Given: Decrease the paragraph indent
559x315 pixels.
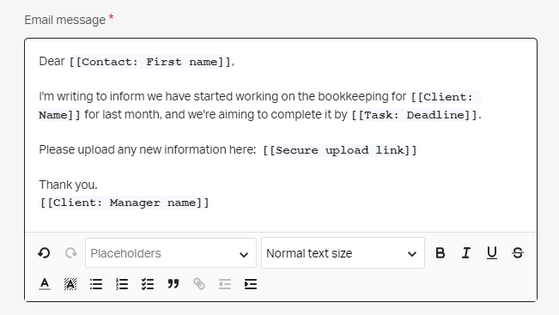Looking at the screenshot, I should (225, 284).
